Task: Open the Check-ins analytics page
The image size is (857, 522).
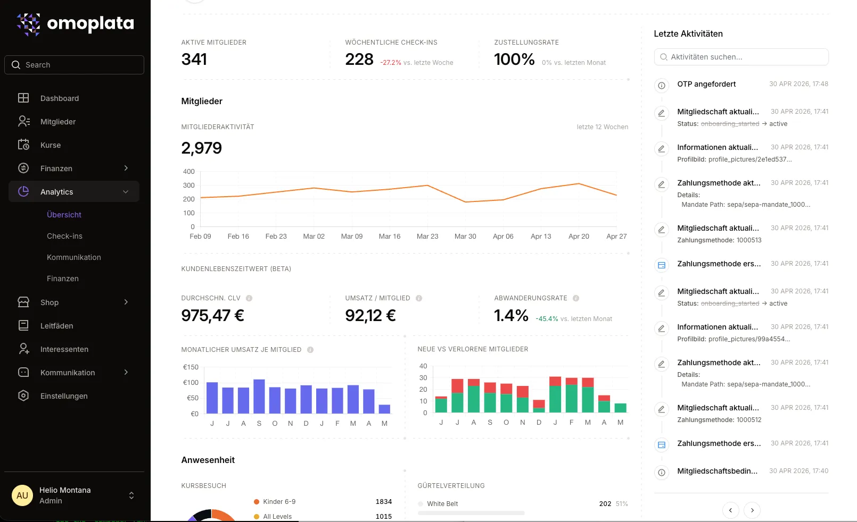Action: pyautogui.click(x=64, y=236)
